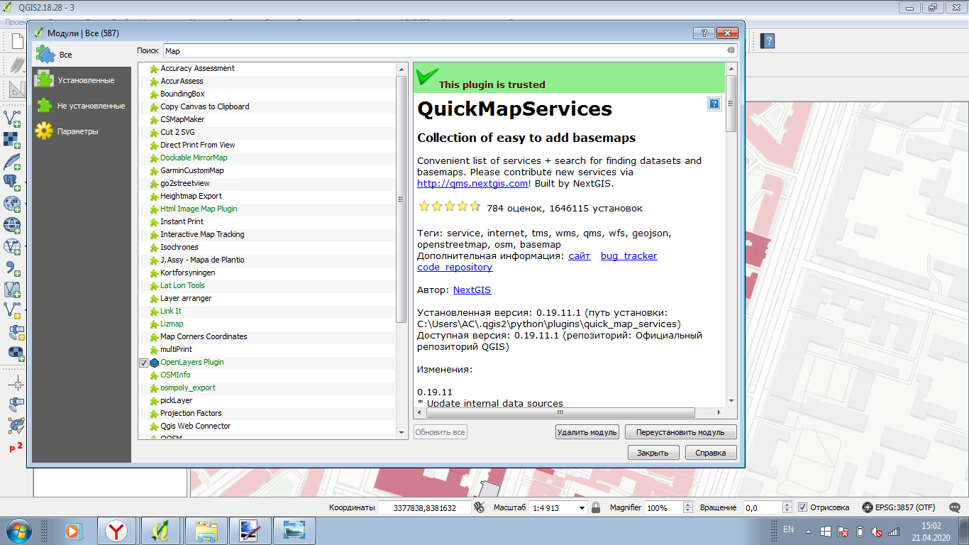Click the question mark button in dialog title bar

703,33
